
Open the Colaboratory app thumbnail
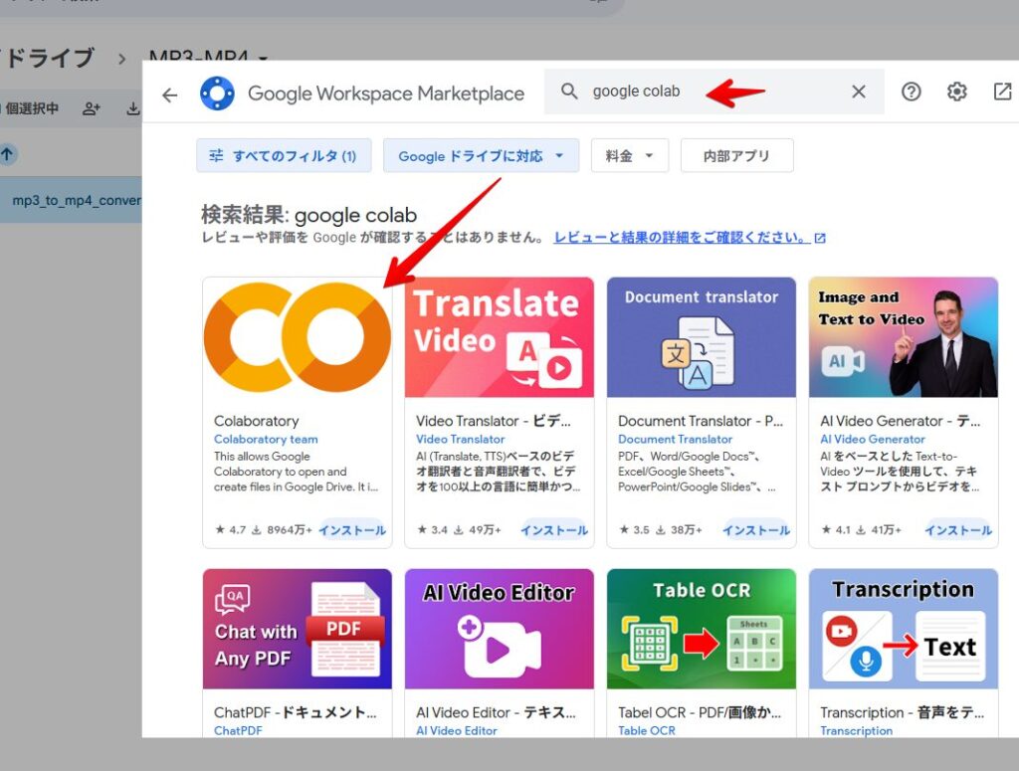(x=297, y=337)
